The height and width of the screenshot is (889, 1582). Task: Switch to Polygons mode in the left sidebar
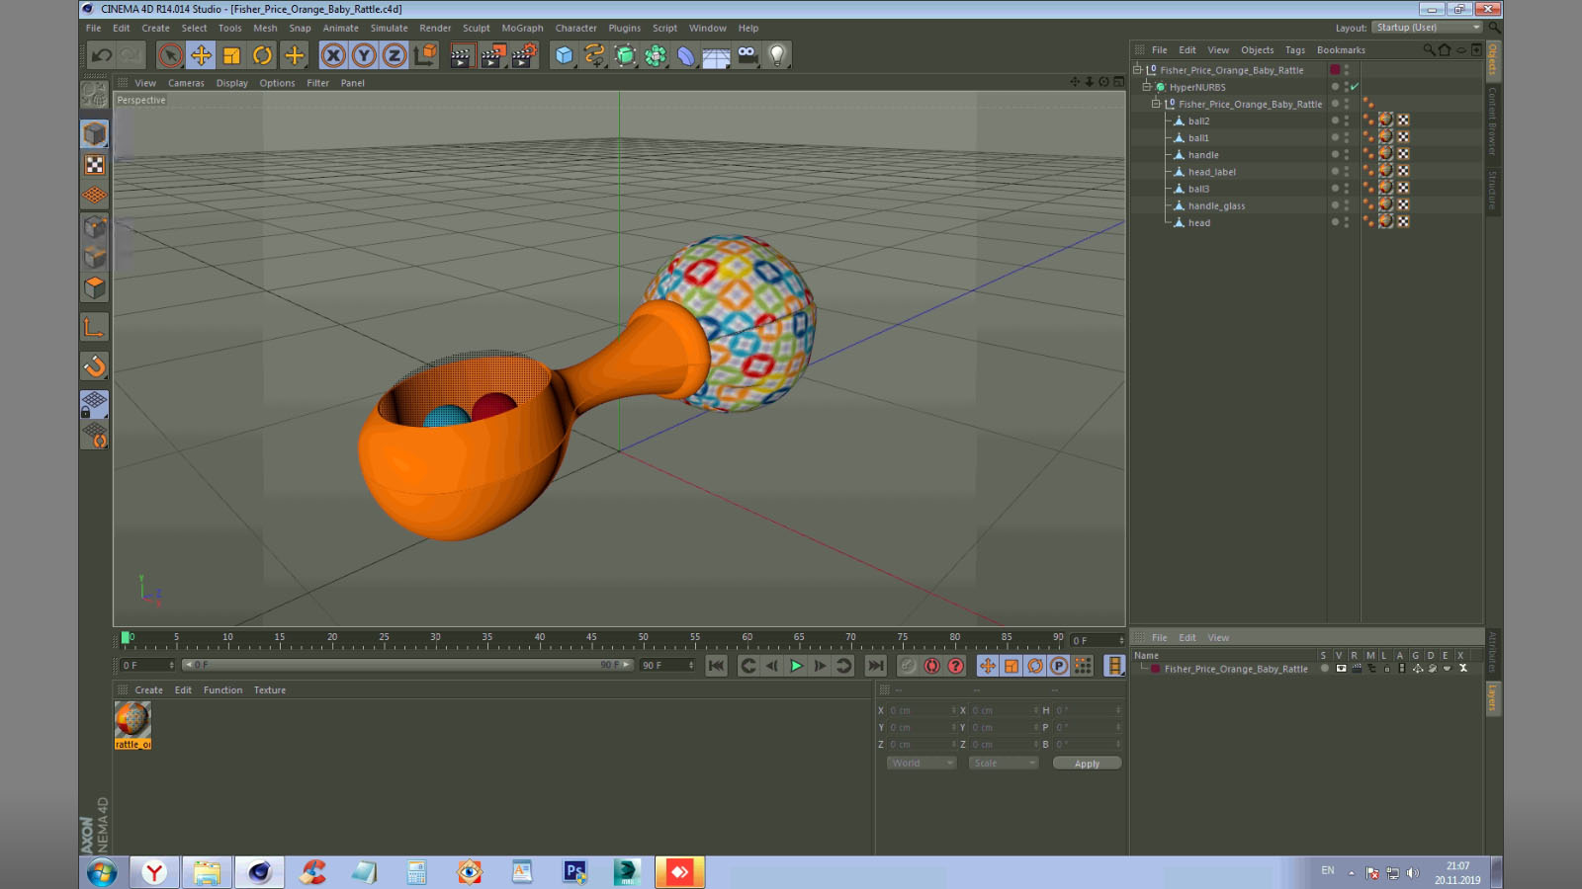(x=95, y=287)
